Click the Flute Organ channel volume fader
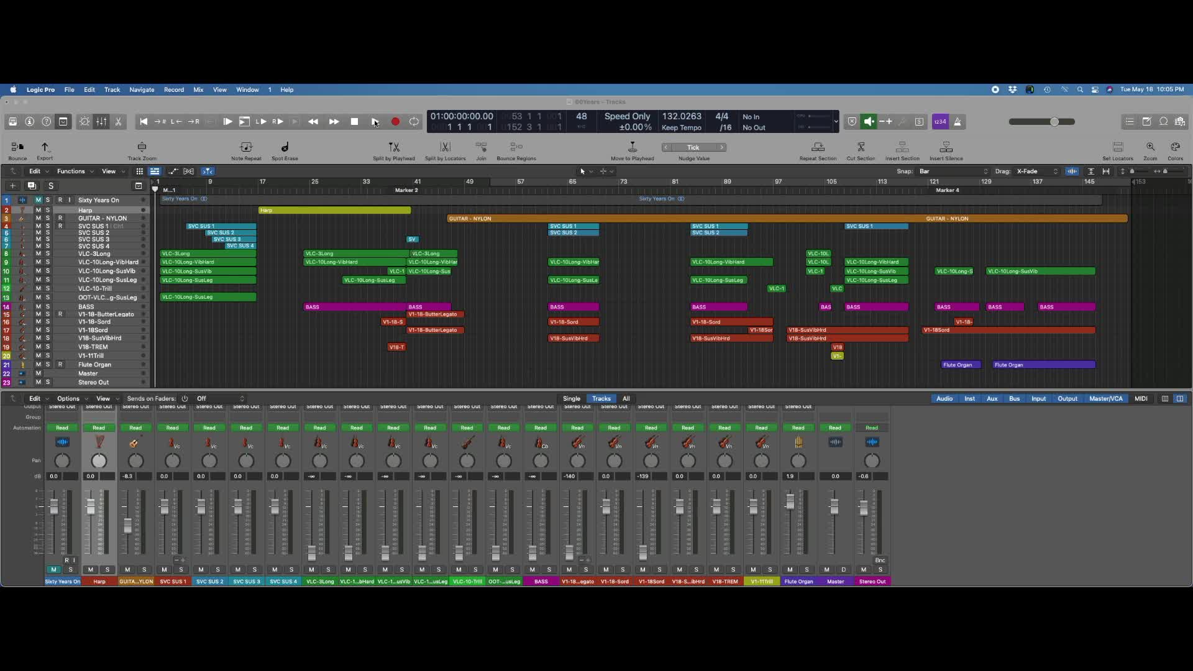The image size is (1193, 671). pyautogui.click(x=790, y=501)
